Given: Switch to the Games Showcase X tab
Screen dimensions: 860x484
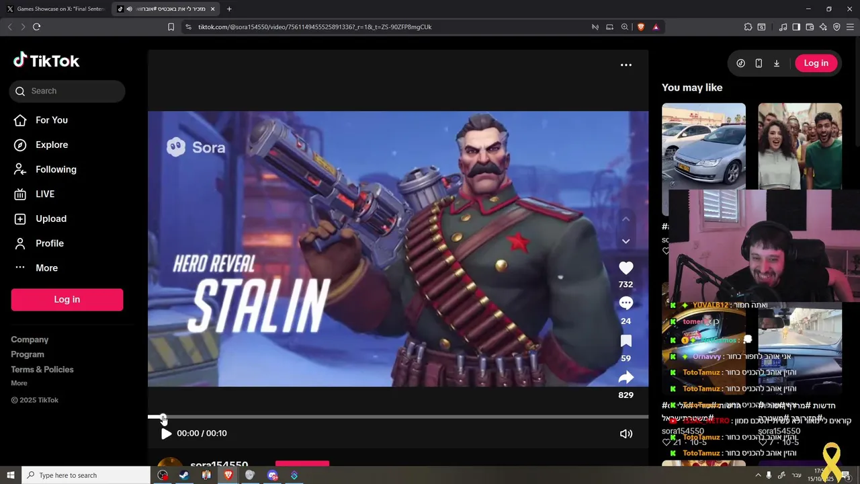Looking at the screenshot, I should coord(56,9).
